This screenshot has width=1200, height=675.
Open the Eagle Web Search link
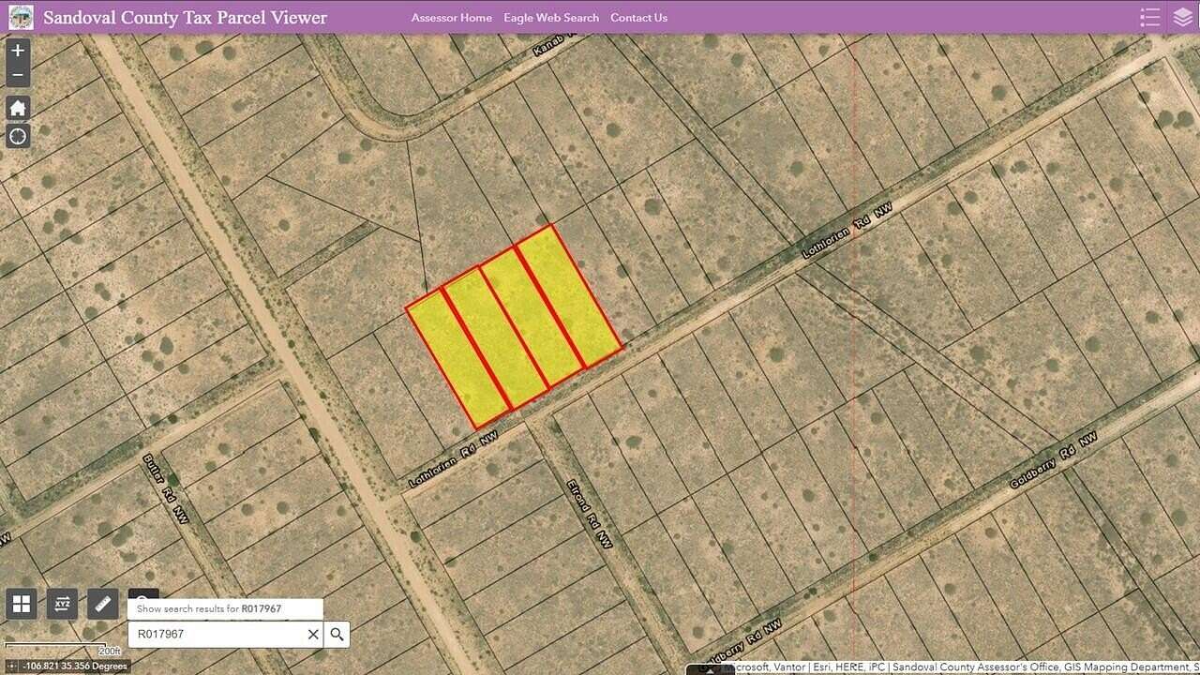click(551, 18)
